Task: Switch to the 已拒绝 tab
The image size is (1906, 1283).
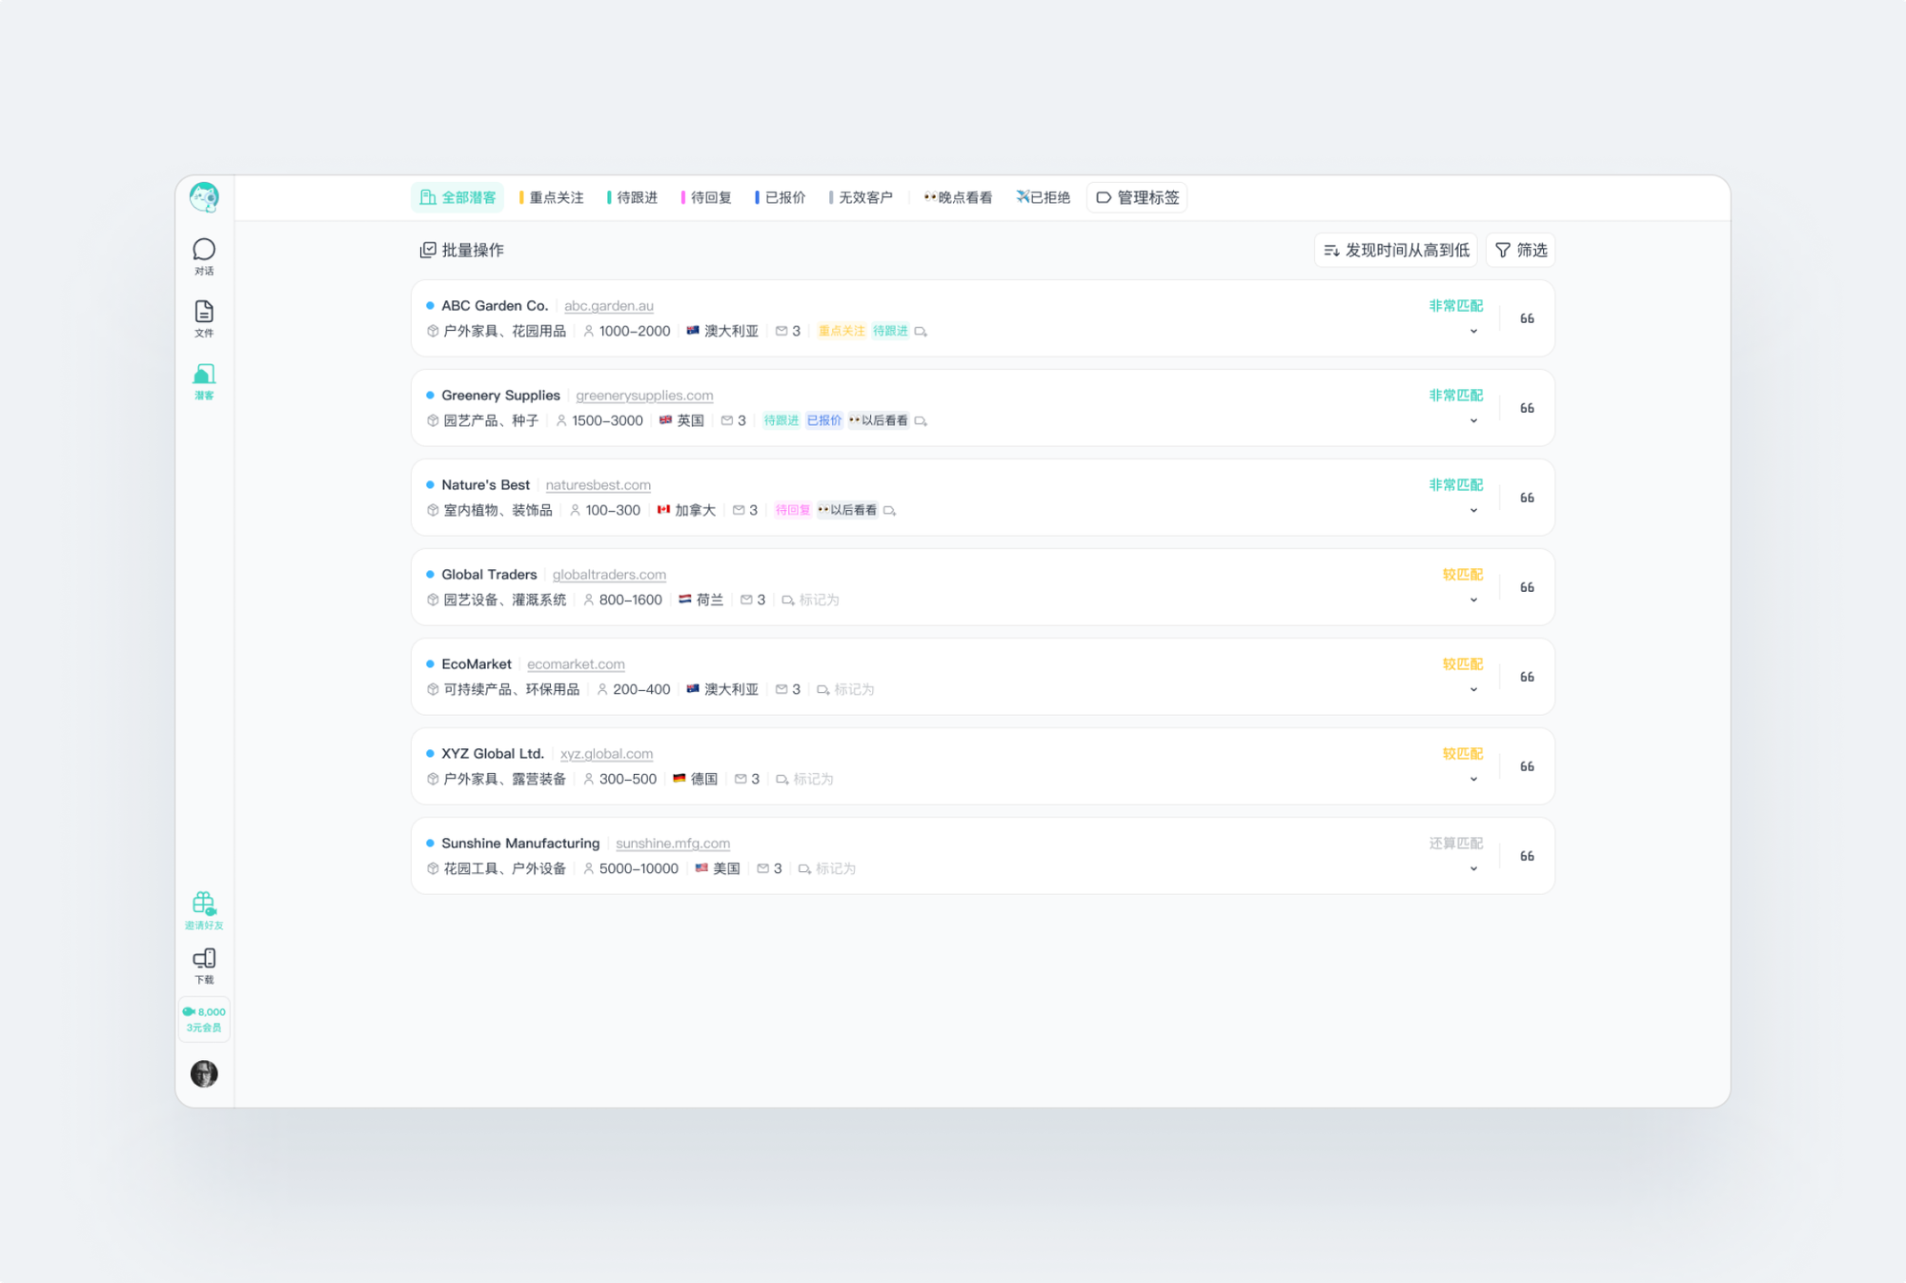Action: click(1043, 197)
